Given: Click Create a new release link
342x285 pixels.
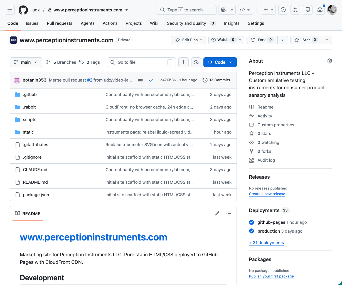Looking at the screenshot, I should (x=267, y=194).
